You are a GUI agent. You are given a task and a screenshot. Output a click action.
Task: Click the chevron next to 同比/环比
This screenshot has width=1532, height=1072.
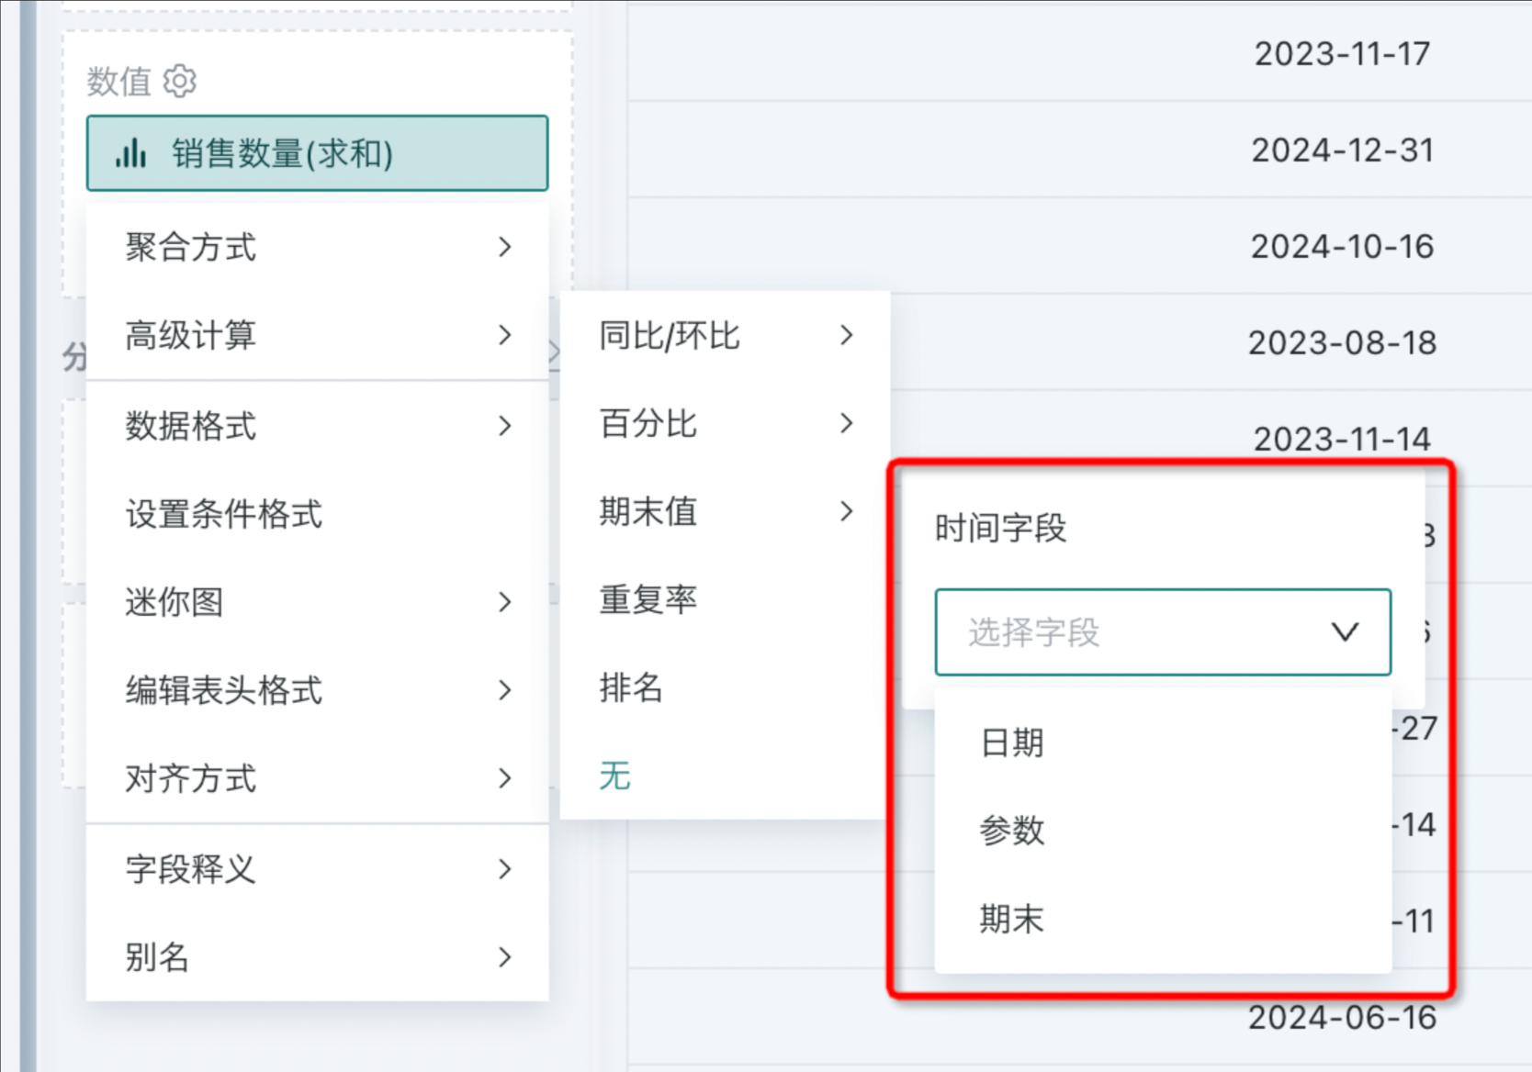[847, 336]
